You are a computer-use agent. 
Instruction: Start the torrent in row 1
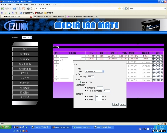click(154, 56)
